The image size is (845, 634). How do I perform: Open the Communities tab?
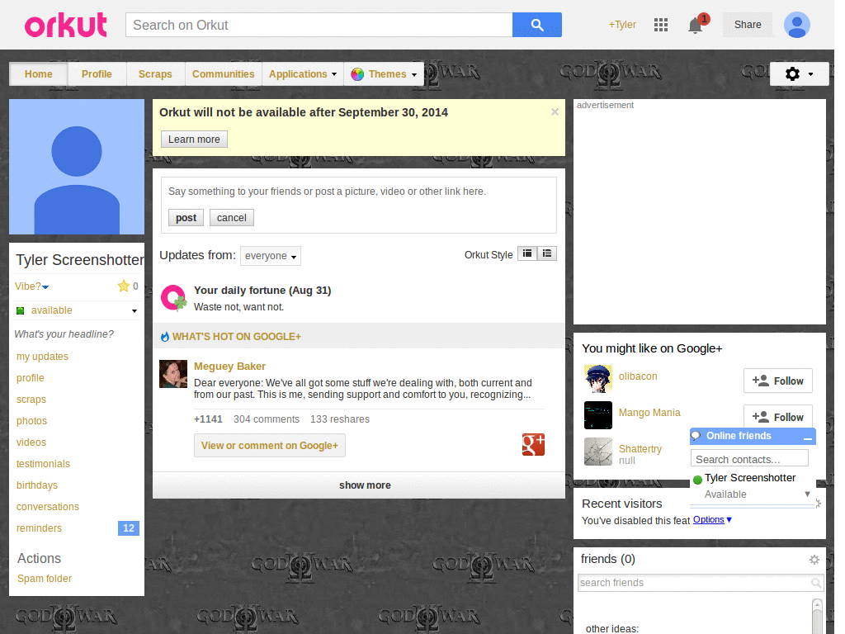click(223, 74)
